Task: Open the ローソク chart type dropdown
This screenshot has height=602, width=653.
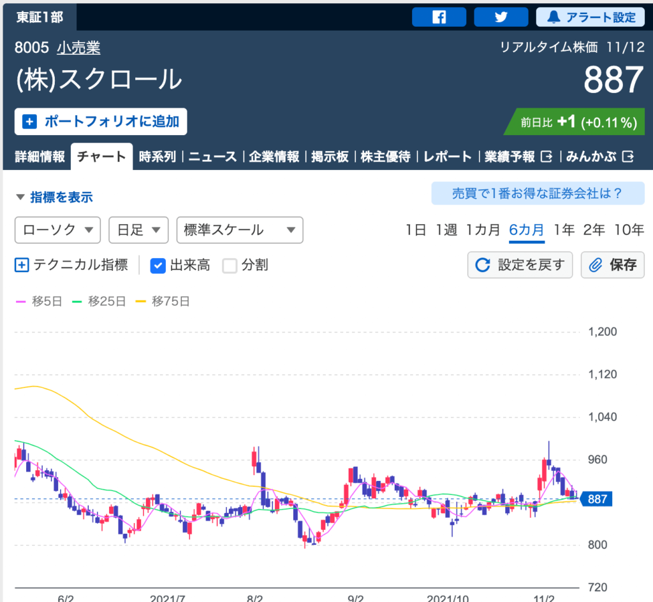Action: point(57,229)
